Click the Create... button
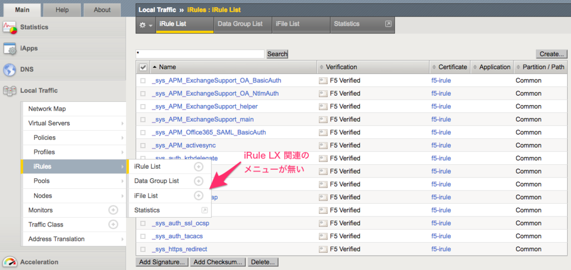 click(551, 54)
